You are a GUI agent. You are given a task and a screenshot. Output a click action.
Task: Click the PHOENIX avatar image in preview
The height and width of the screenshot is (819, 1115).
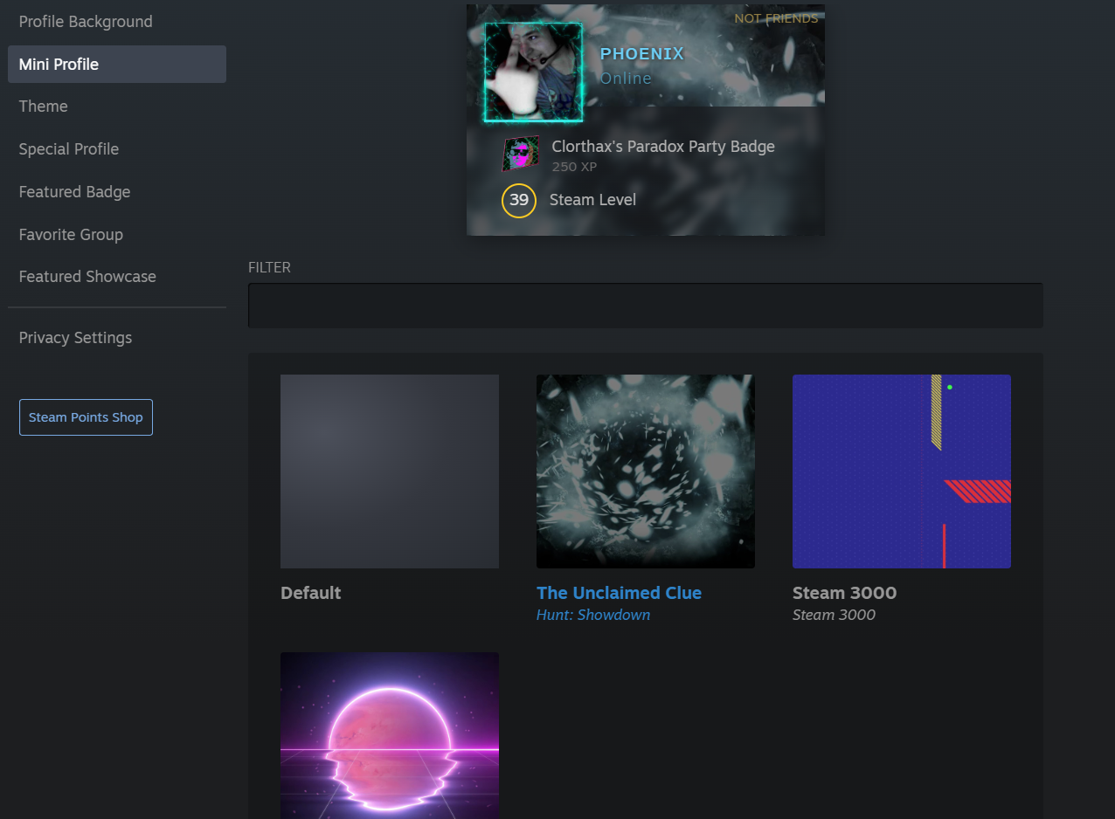533,72
